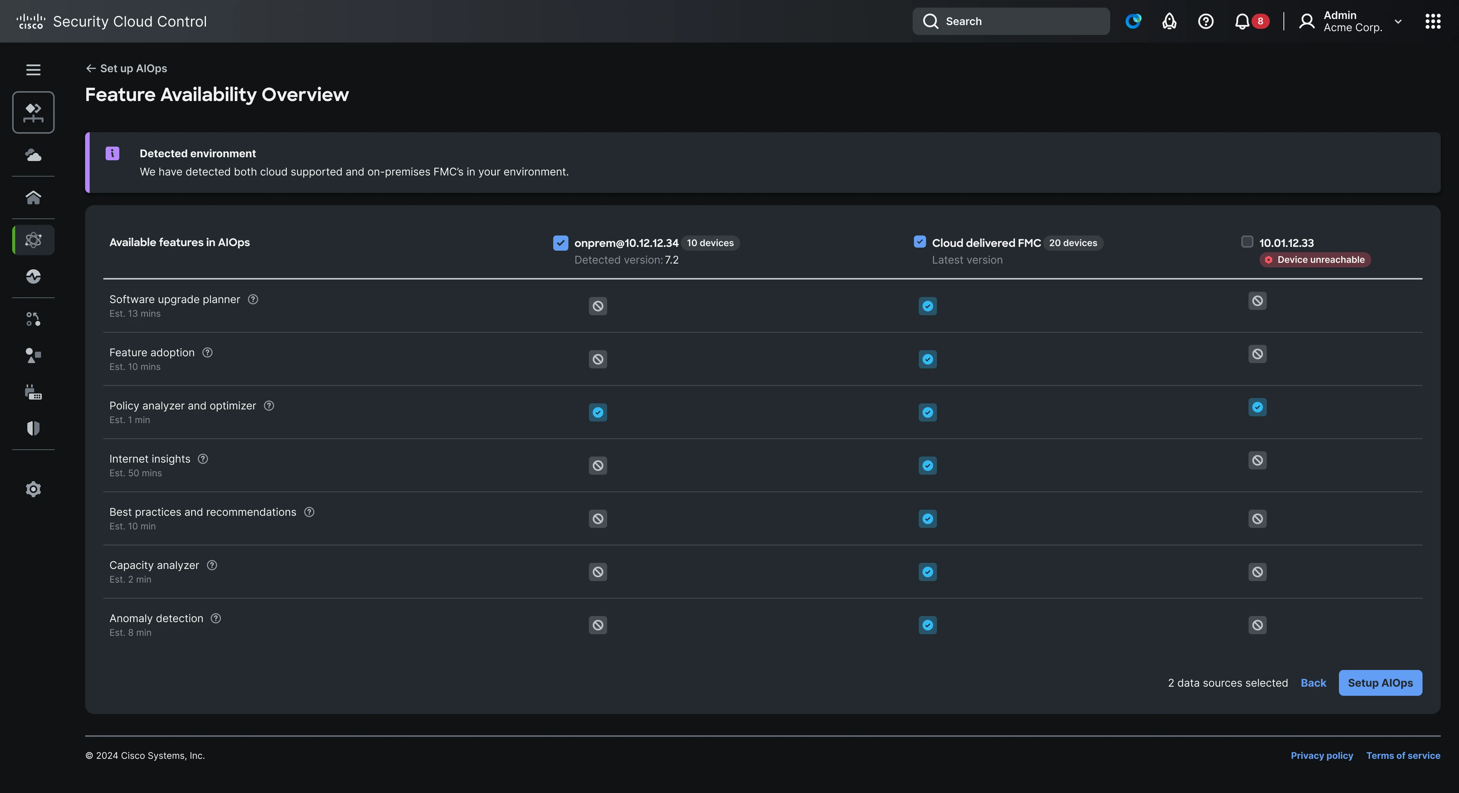This screenshot has height=793, width=1459.
Task: Click the Detected version: 7.2 text
Action: coord(626,260)
